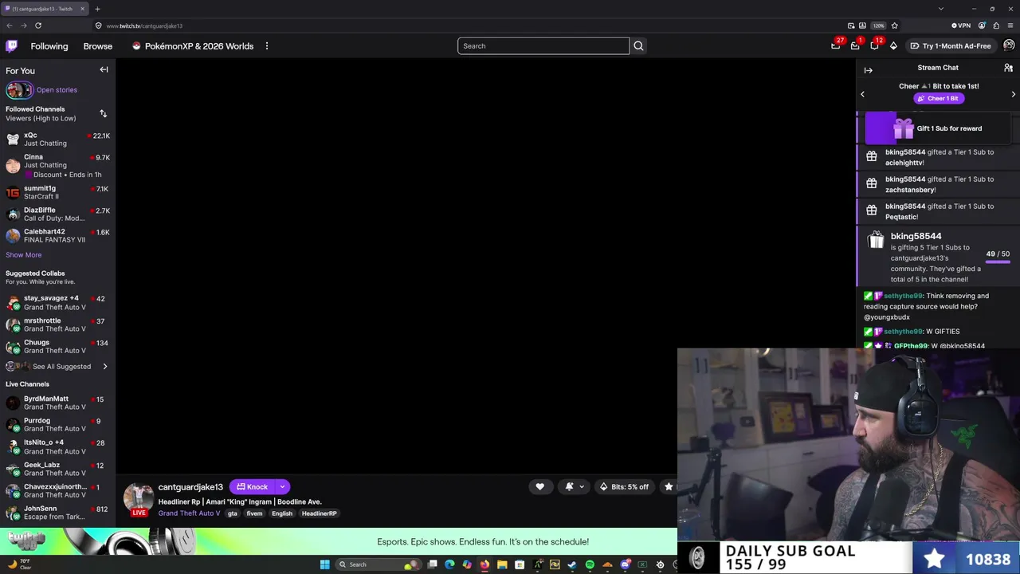Viewport: 1020px width, 574px height.
Task: Open the Get Bits diamond icon
Action: 893,45
